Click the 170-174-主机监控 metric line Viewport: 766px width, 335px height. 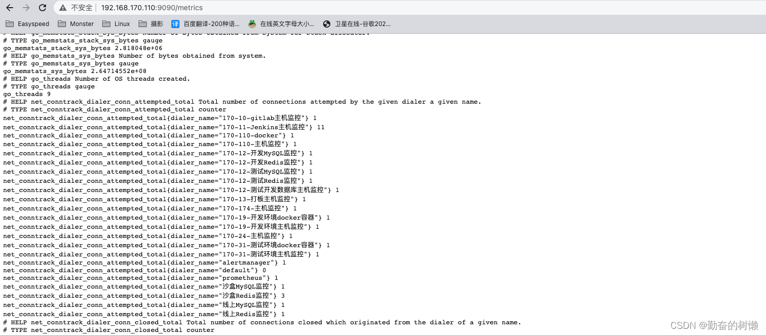point(150,208)
